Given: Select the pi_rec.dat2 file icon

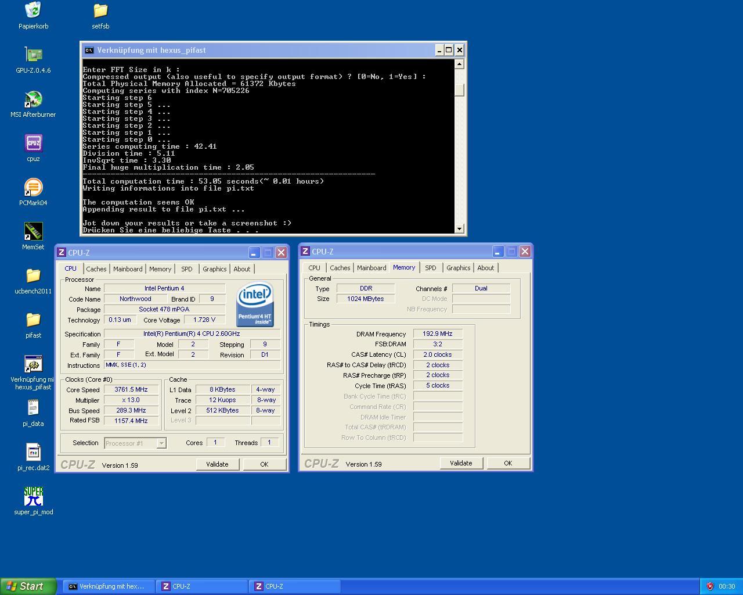Looking at the screenshot, I should click(33, 452).
